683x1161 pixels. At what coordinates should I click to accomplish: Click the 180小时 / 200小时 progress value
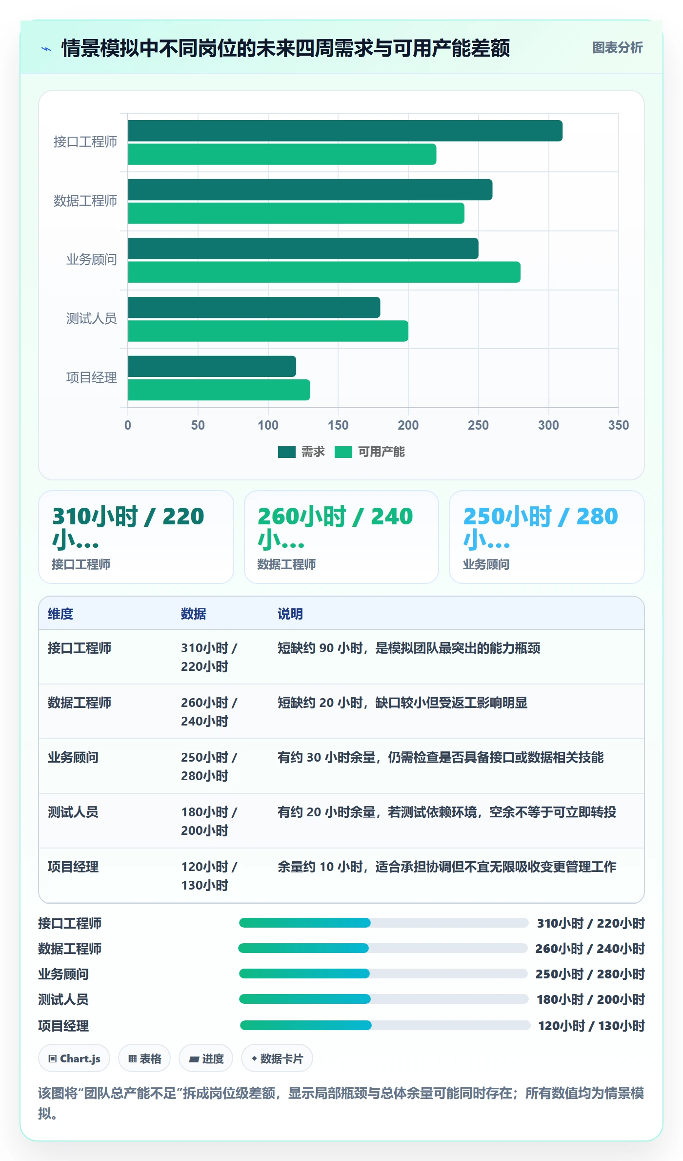pos(591,999)
